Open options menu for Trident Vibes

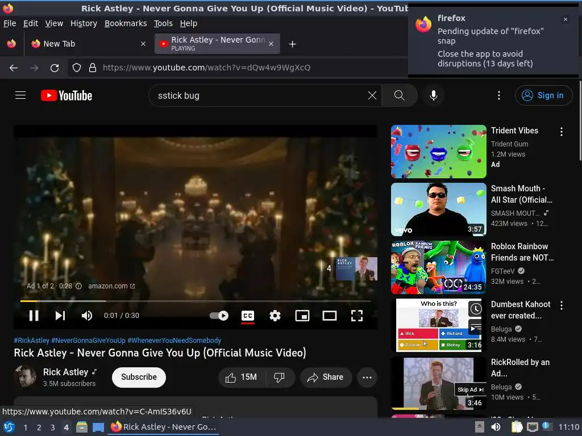tap(561, 132)
